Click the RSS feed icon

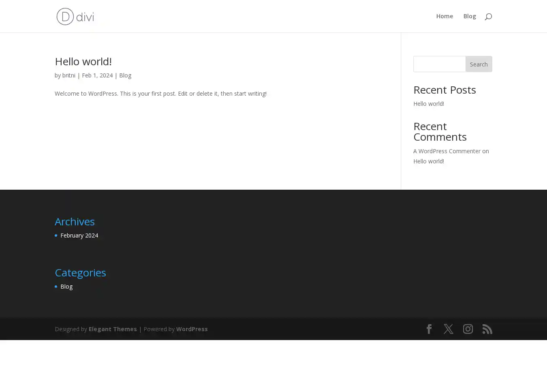point(487,329)
